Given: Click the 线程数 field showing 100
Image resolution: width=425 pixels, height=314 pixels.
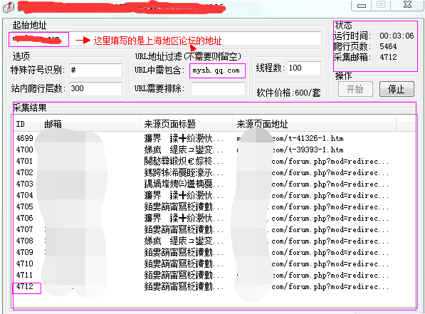Looking at the screenshot, I should point(304,68).
